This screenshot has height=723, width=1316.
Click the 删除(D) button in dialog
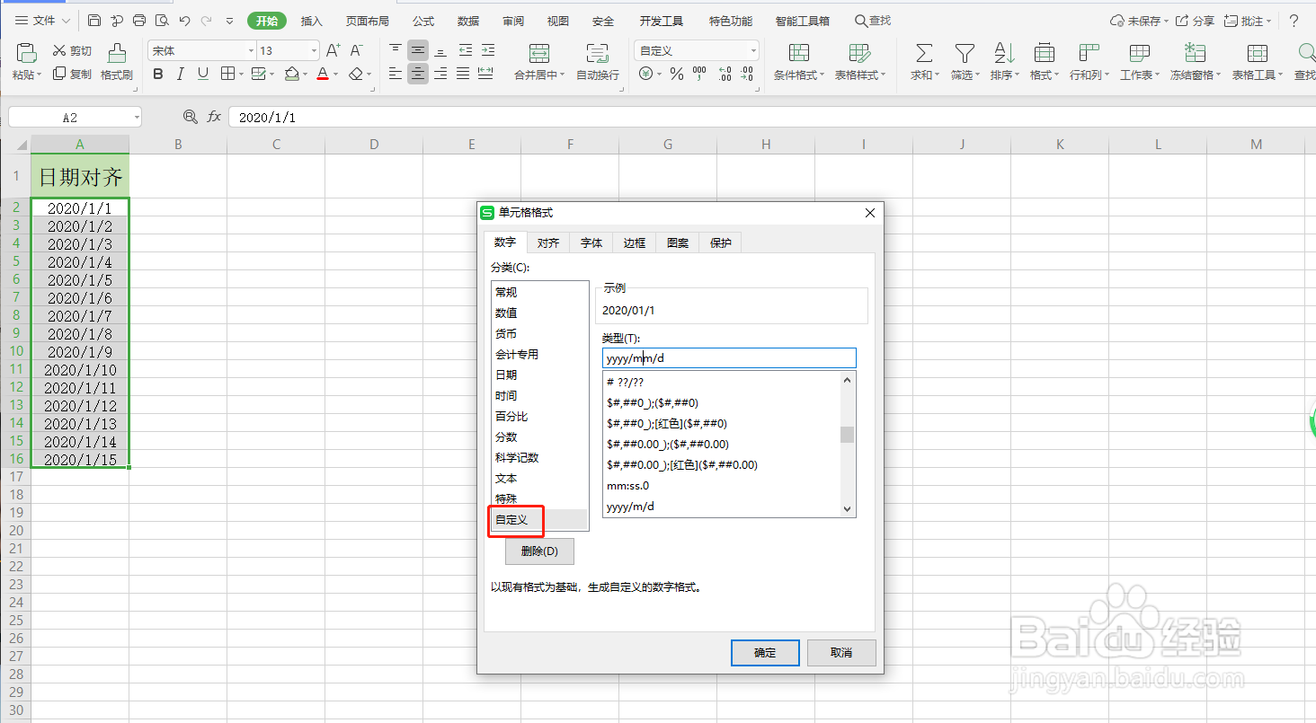(x=539, y=551)
